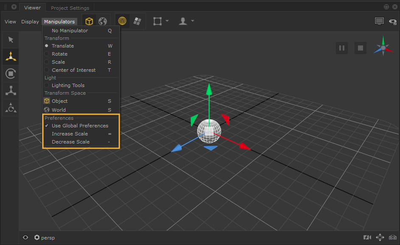Click the World space globe icon in toolbar
This screenshot has height=245, width=400.
click(103, 21)
